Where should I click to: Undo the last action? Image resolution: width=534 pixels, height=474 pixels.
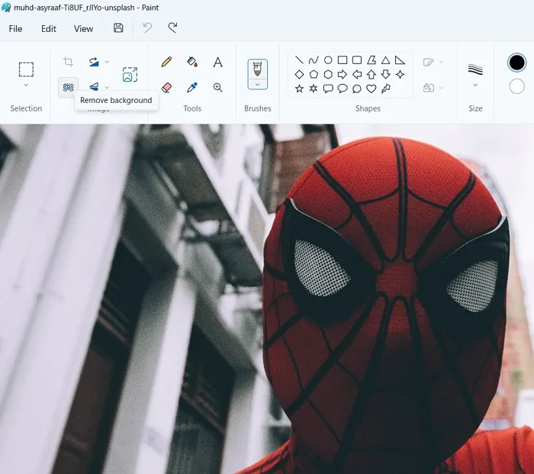147,27
